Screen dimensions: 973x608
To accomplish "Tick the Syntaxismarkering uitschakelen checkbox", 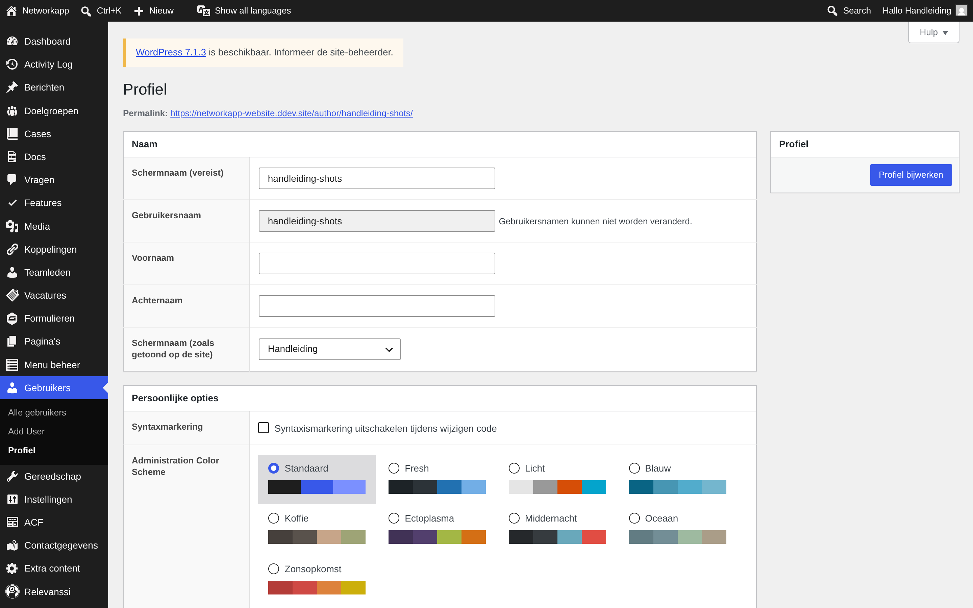I will tap(264, 428).
